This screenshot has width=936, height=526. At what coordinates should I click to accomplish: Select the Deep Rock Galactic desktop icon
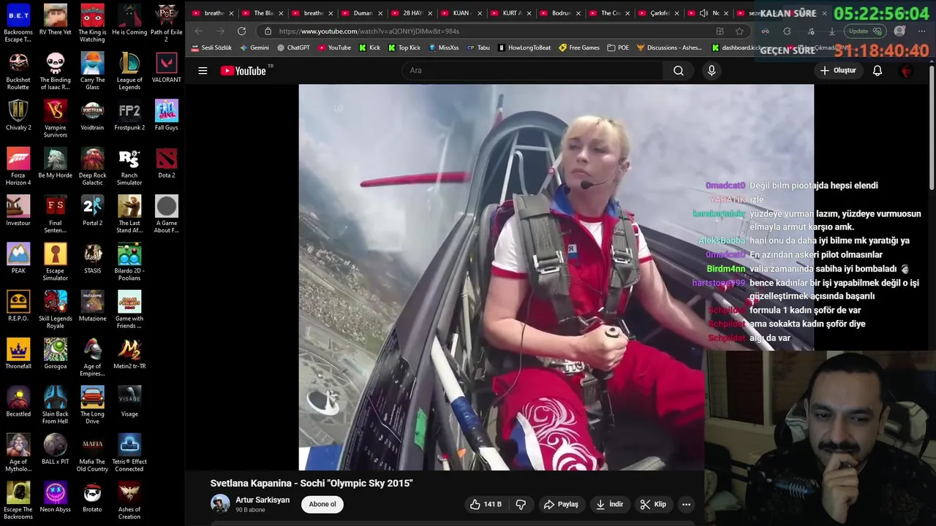click(x=92, y=167)
